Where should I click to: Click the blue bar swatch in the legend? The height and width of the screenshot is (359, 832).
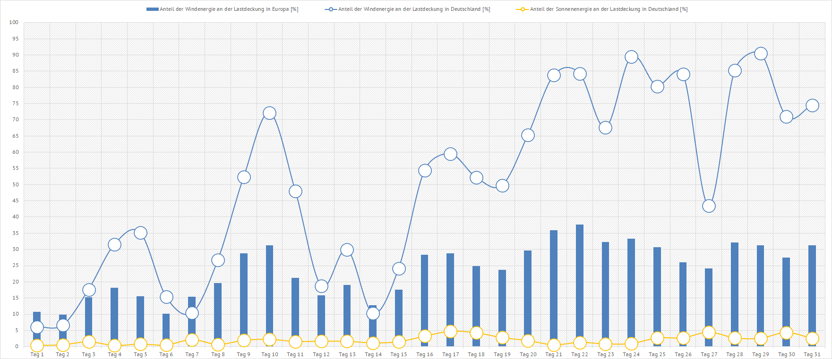(x=152, y=9)
